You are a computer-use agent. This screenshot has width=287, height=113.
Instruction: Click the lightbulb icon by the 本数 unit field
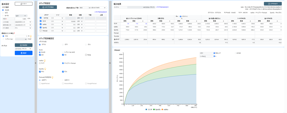click(31, 36)
